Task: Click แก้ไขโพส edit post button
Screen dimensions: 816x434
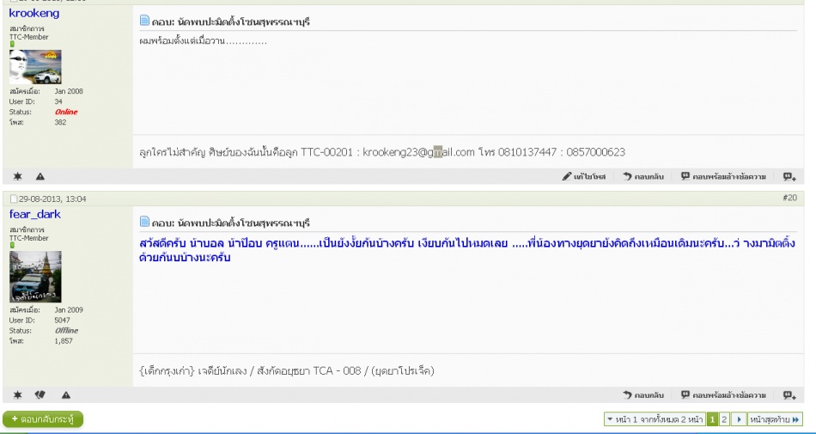Action: click(x=584, y=176)
